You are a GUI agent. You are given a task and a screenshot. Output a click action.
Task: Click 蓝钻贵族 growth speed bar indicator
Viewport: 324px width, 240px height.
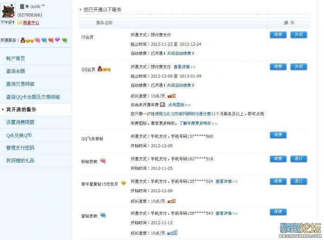tap(172, 233)
